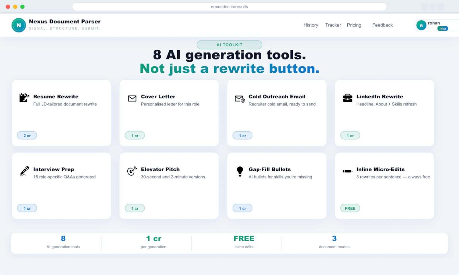Click the Gap-Fill Bullets lightbulb icon
Screen dimensions: 459x275
pos(240,171)
